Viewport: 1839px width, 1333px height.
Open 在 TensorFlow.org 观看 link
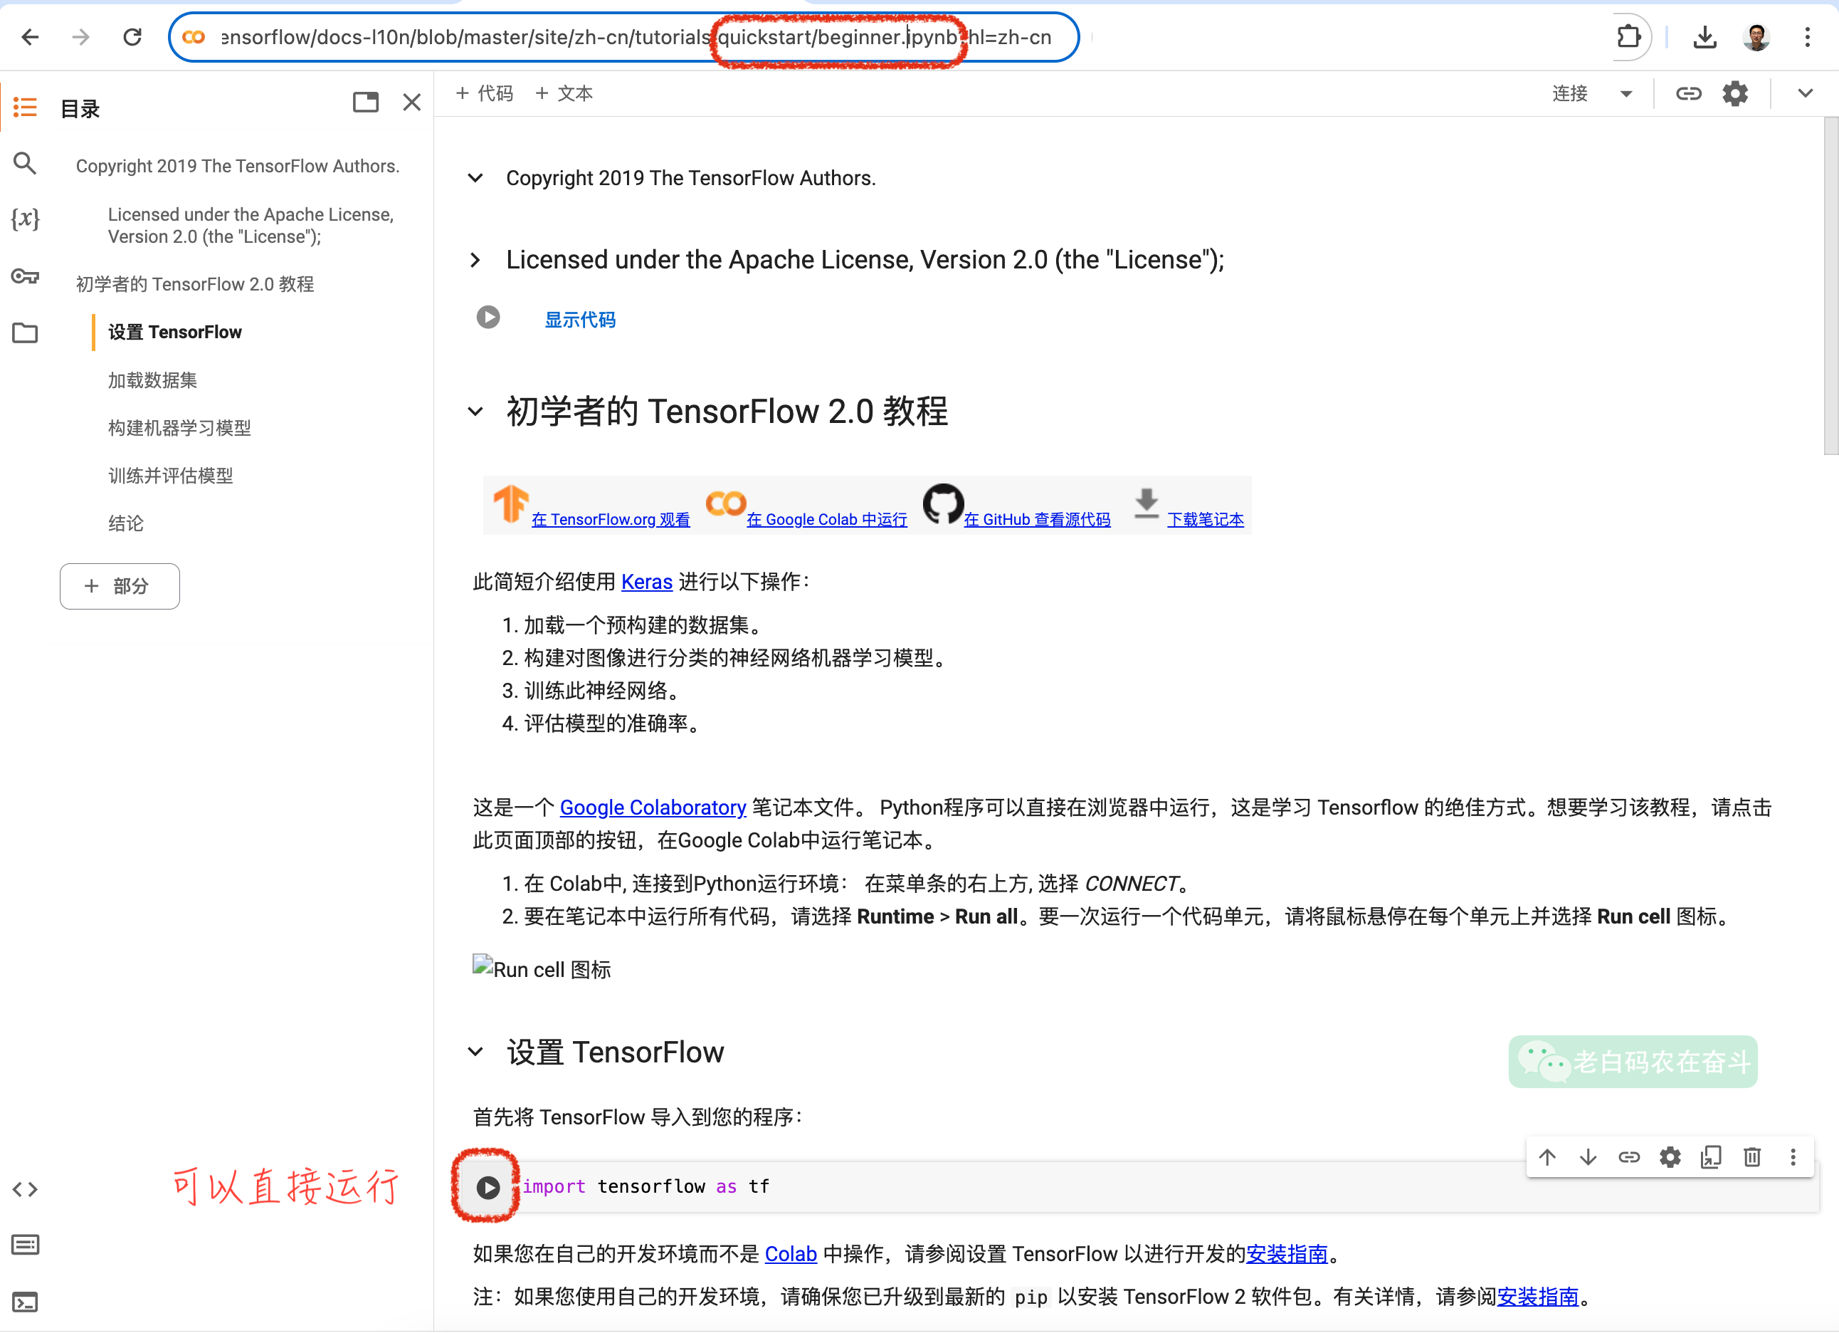click(611, 519)
